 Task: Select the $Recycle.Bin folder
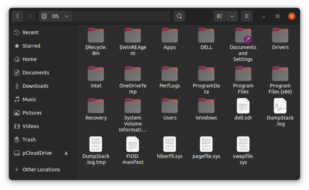tap(96, 42)
